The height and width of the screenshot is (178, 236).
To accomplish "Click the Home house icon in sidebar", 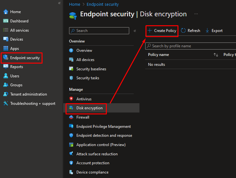I will 6,12.
